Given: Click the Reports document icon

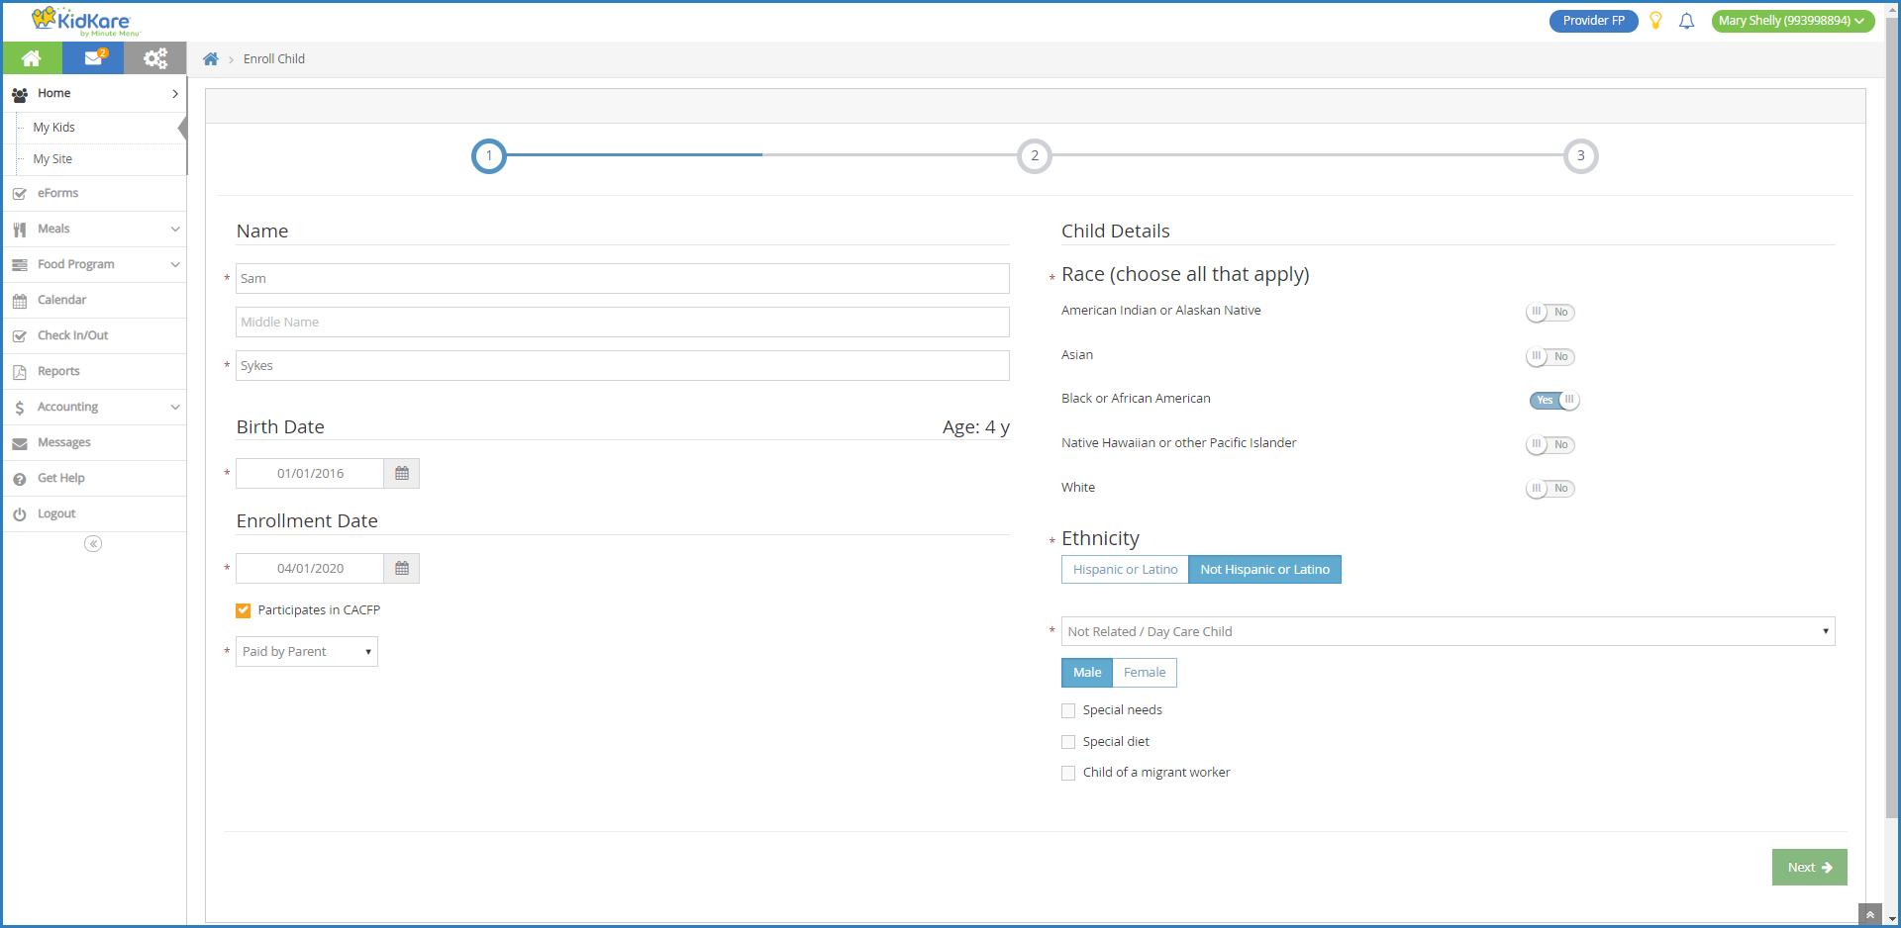Looking at the screenshot, I should [19, 372].
